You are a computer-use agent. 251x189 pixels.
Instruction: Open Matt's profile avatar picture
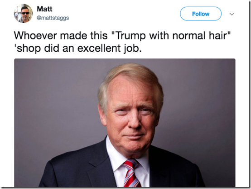click(24, 14)
